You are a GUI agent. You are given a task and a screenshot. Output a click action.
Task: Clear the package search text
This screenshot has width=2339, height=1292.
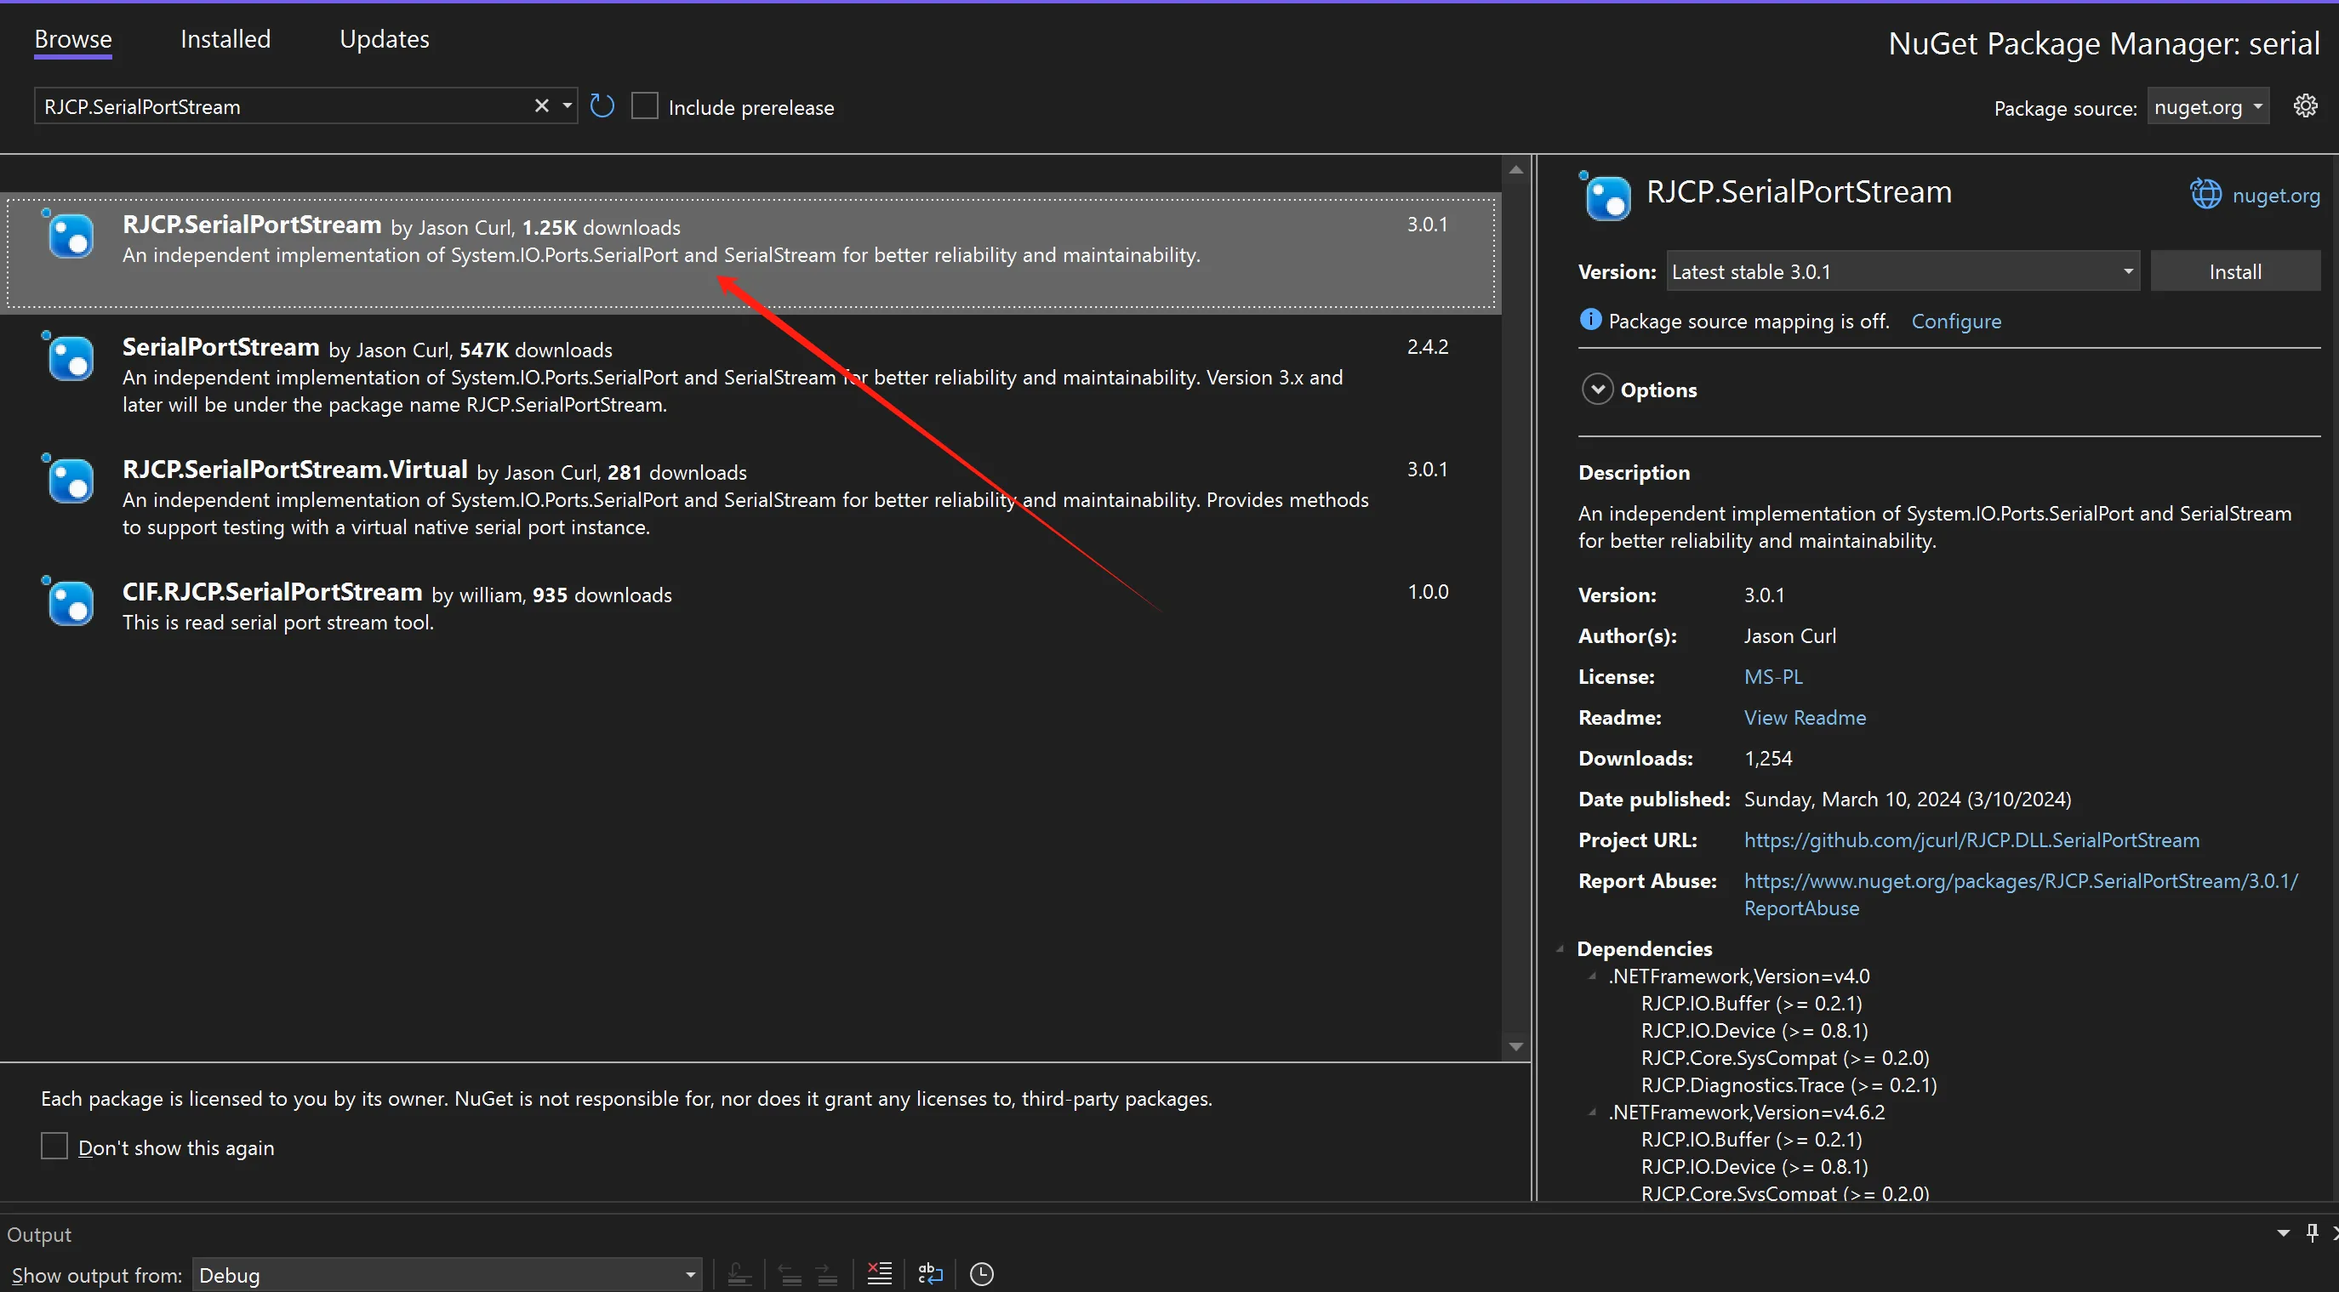(x=542, y=106)
